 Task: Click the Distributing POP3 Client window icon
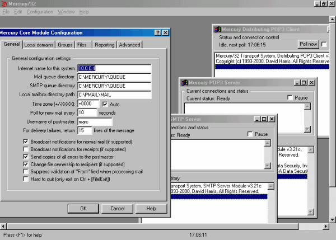pos(218,30)
